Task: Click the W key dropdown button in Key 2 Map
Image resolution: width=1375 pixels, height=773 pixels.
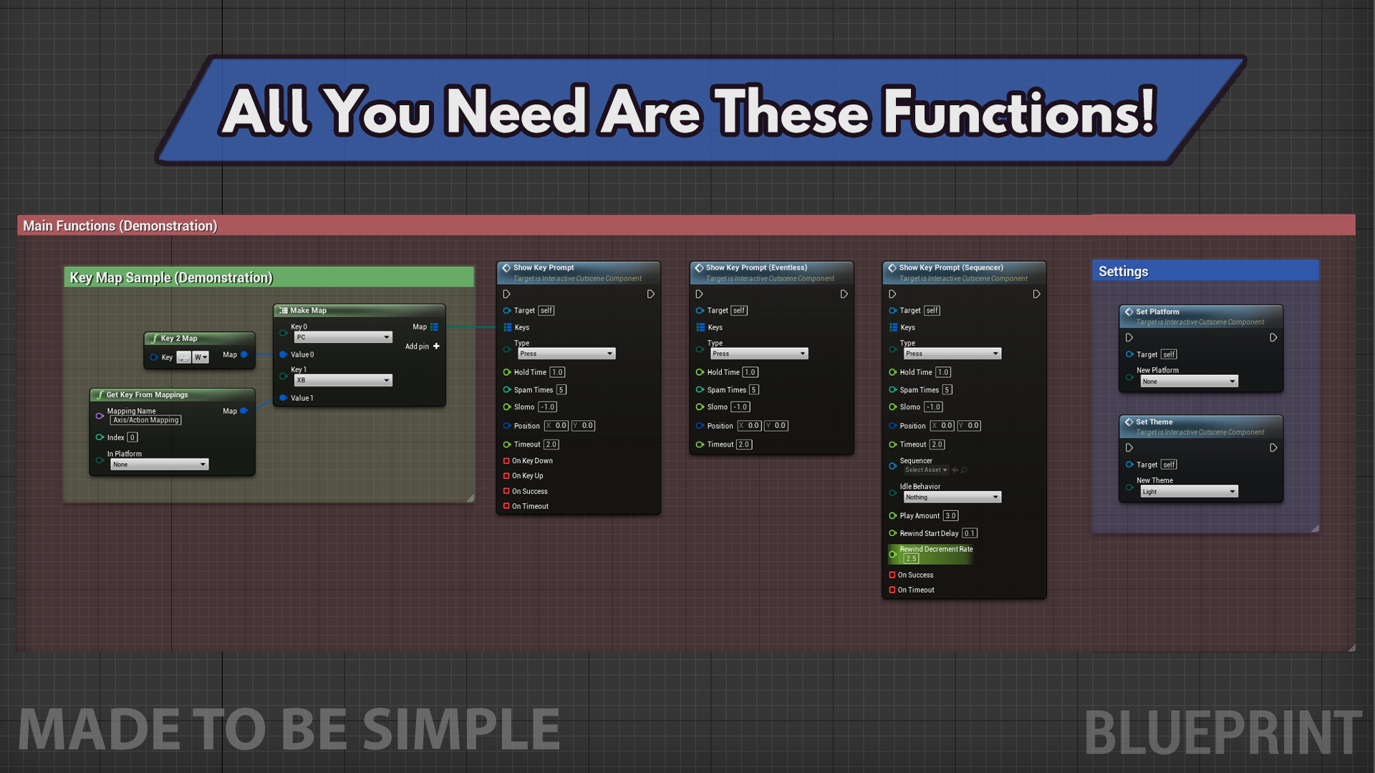Action: click(201, 357)
